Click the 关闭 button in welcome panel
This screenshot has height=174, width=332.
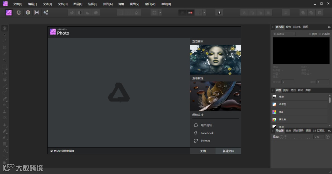(x=203, y=151)
